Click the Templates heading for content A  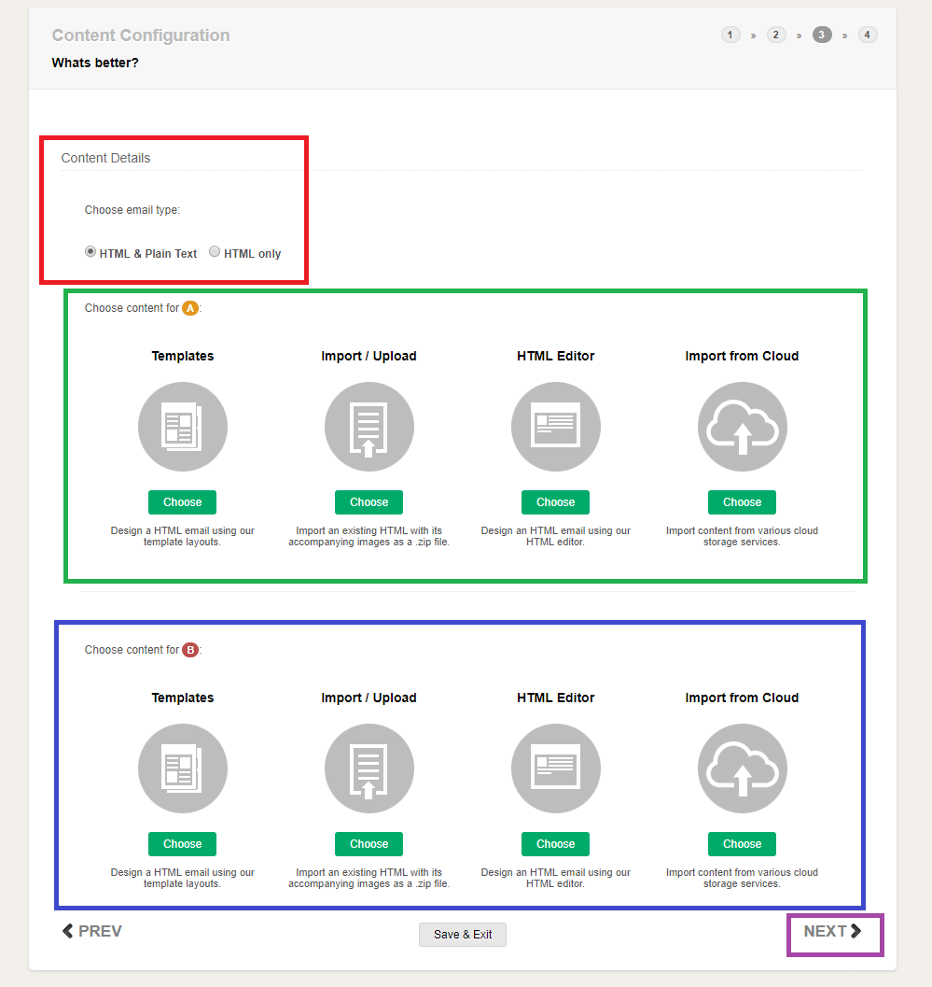(182, 357)
